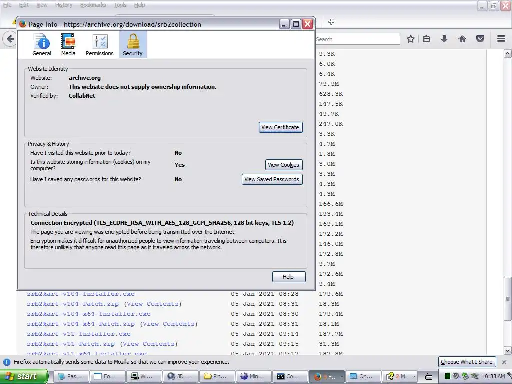Click View Saved Passwords button
This screenshot has height=384, width=512.
[x=272, y=179]
